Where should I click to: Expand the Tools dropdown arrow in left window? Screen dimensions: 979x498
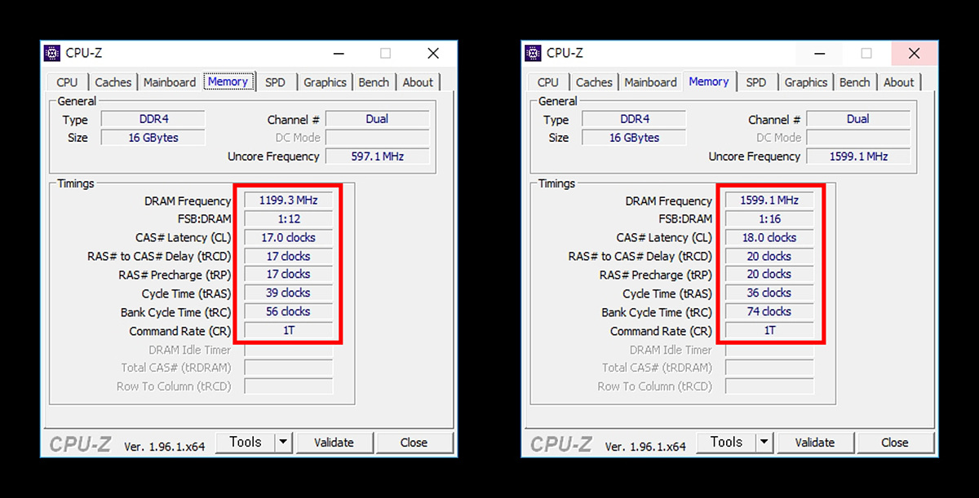(283, 443)
